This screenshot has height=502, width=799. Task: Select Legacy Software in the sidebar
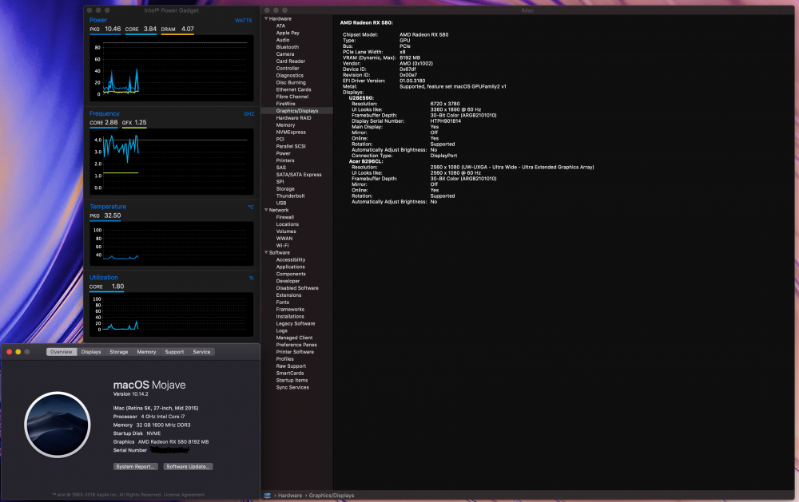[x=296, y=324]
